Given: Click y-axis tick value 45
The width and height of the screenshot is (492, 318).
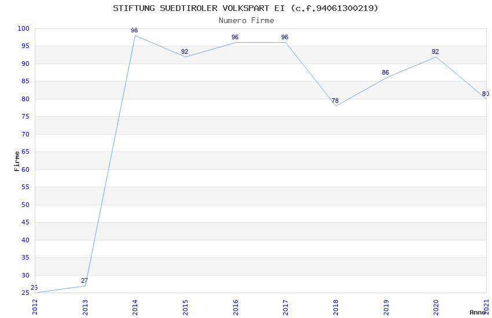Looking at the screenshot, I should coord(25,222).
